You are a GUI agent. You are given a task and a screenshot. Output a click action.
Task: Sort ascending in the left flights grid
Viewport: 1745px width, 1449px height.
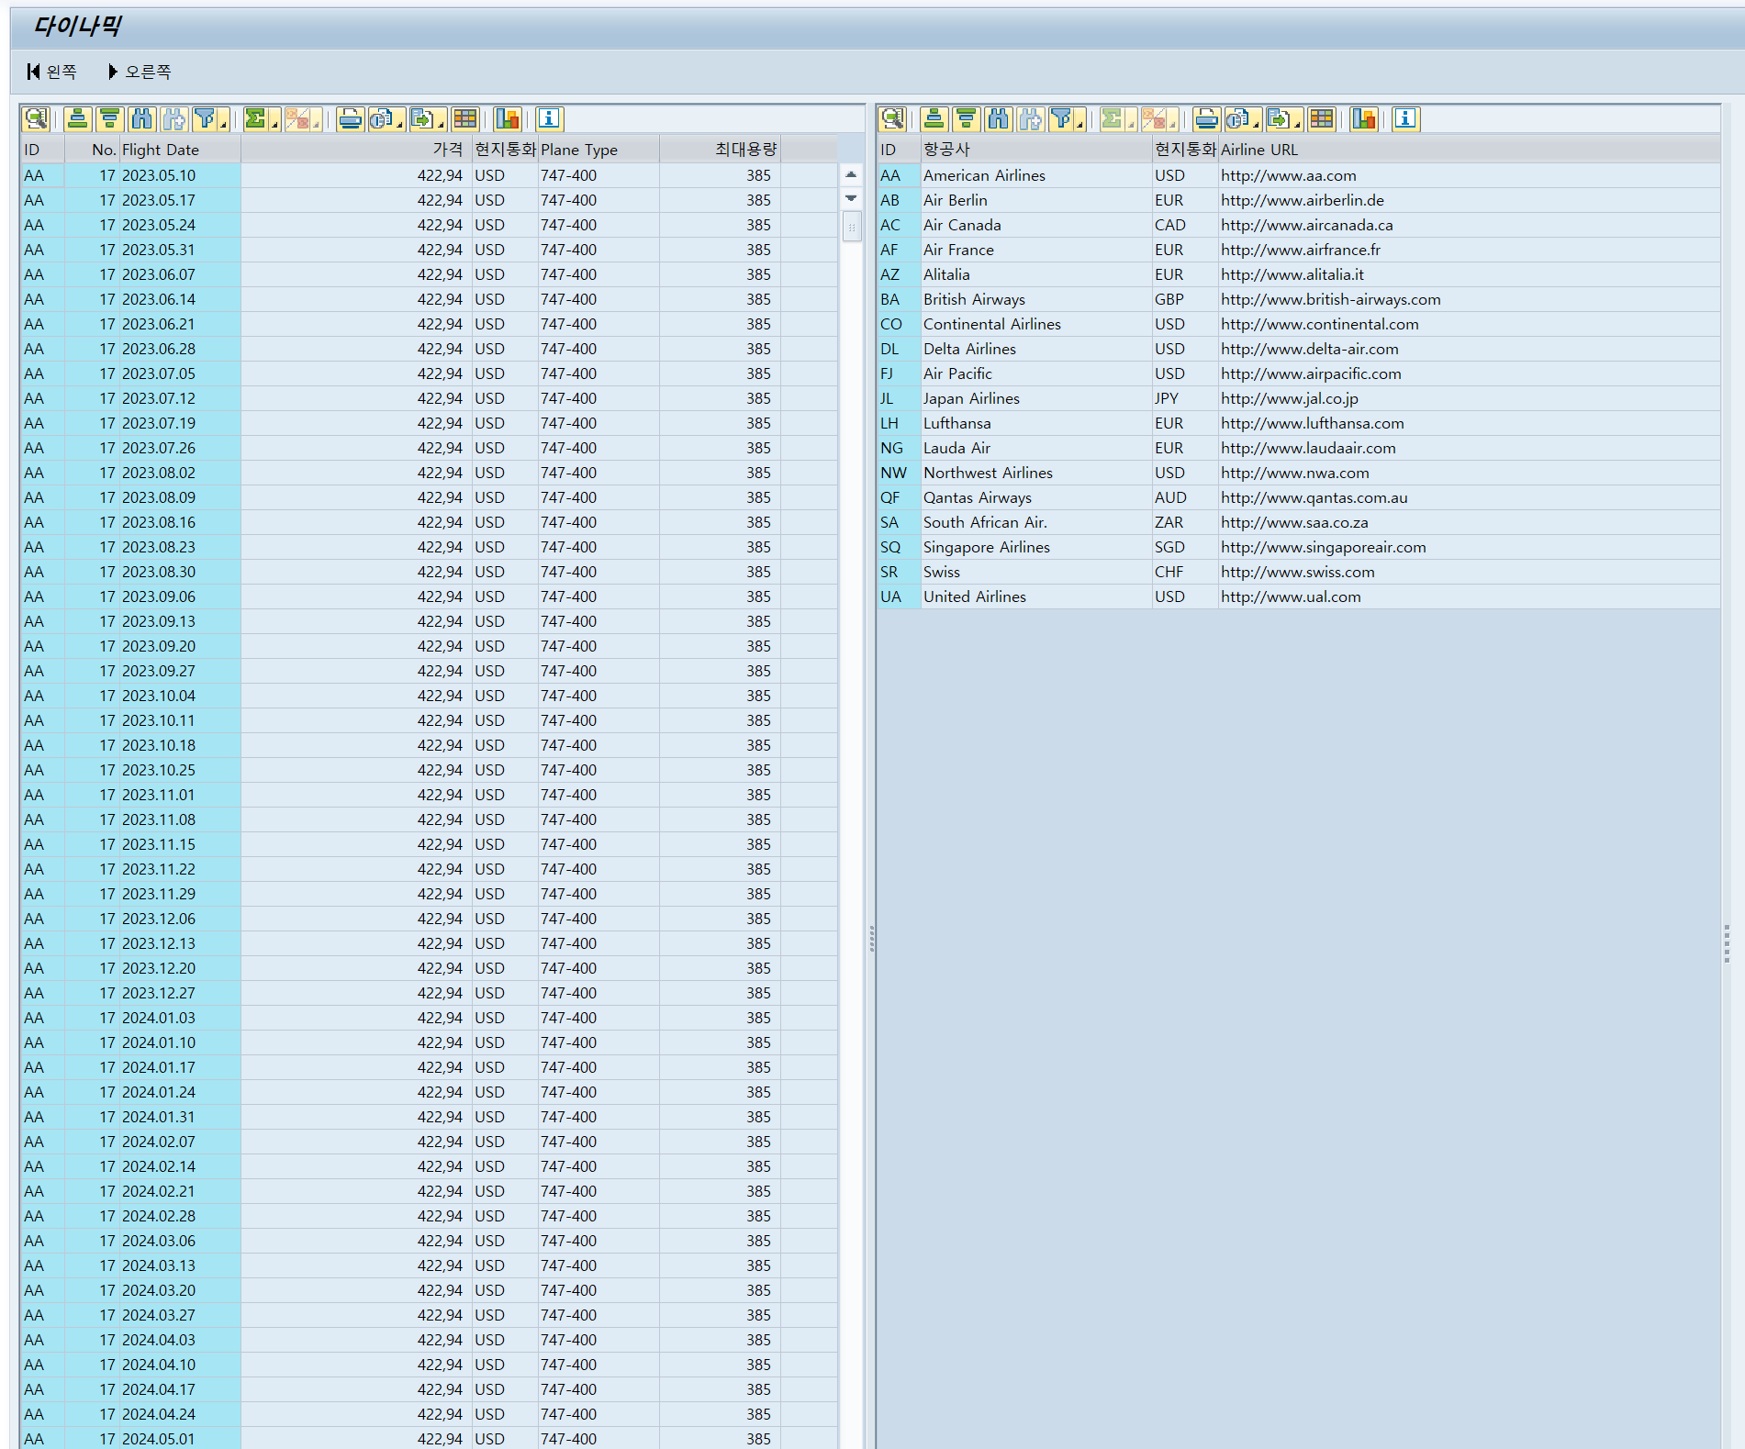click(78, 118)
